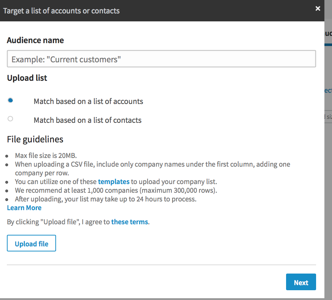Focus the field showing "Current customers" placeholder
Image resolution: width=332 pixels, height=300 pixels.
click(x=162, y=58)
